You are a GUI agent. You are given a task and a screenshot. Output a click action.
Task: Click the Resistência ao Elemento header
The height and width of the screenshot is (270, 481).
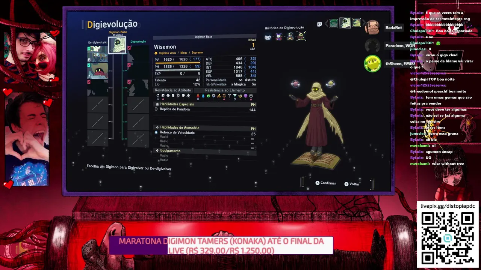tap(225, 90)
